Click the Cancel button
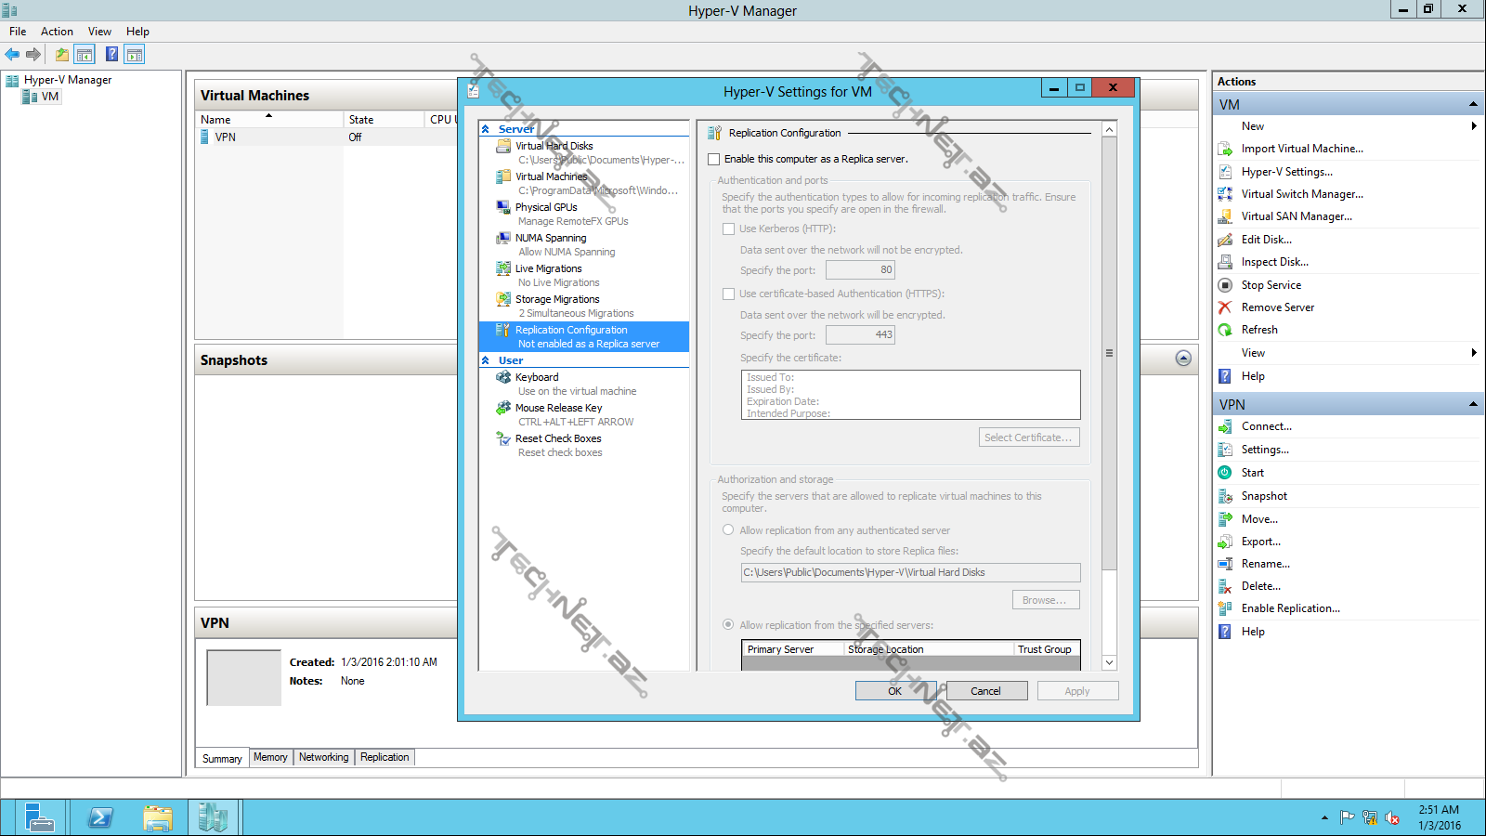This screenshot has width=1486, height=836. point(985,691)
